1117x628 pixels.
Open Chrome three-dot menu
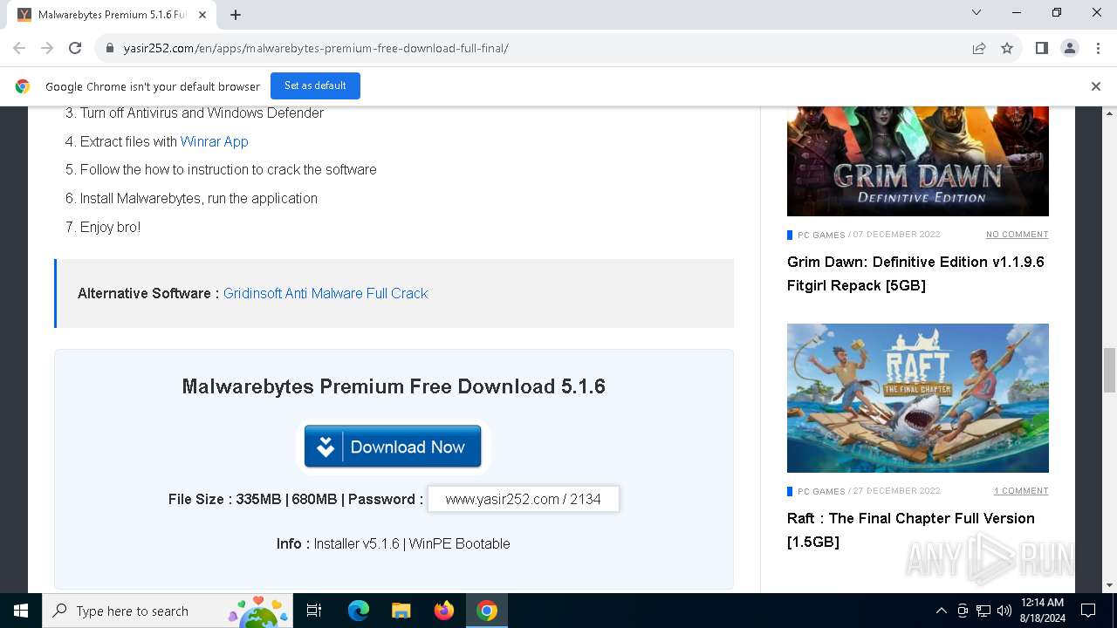point(1097,48)
